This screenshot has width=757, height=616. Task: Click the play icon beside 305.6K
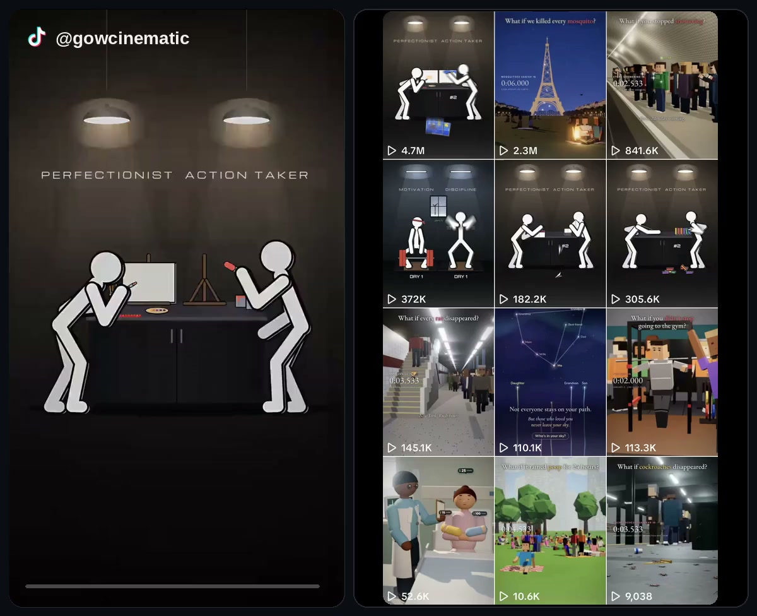tap(616, 299)
